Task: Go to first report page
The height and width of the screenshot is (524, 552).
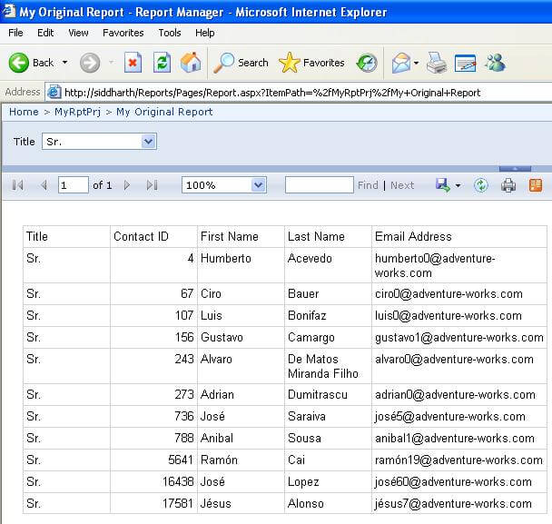Action: (x=17, y=185)
